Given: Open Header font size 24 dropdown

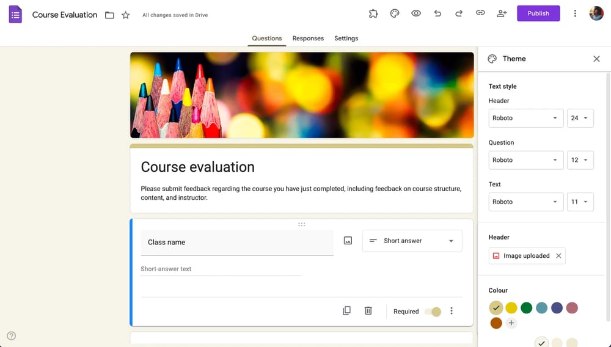Looking at the screenshot, I should pos(580,118).
